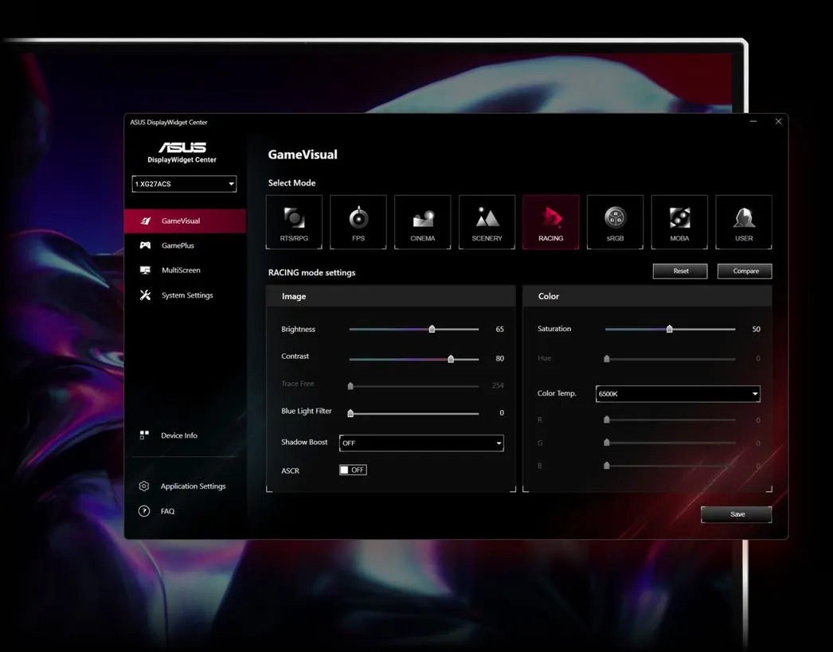Click the RACING mode settings heading

312,272
